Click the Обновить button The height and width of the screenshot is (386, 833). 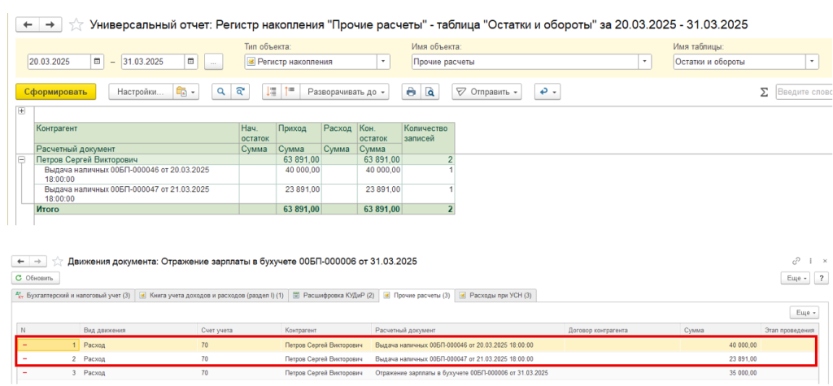(x=36, y=278)
